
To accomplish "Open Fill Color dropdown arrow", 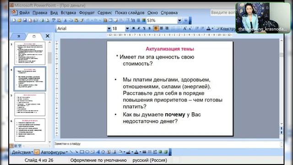I will click(124, 152).
